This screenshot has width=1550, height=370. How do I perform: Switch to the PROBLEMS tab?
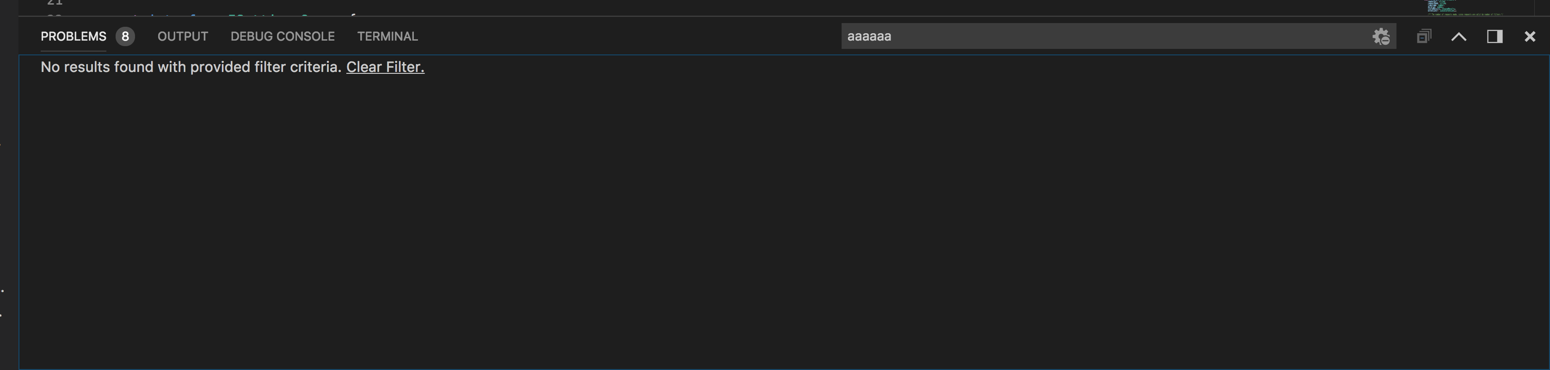click(x=74, y=36)
